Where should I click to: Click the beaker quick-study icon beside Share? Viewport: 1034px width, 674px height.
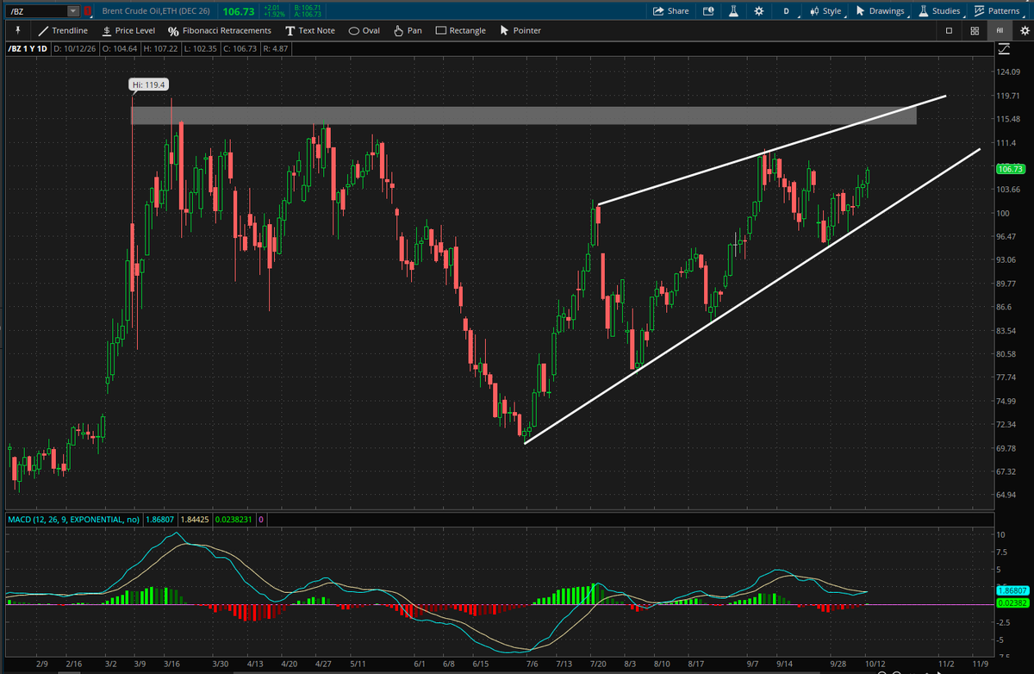[x=733, y=11]
